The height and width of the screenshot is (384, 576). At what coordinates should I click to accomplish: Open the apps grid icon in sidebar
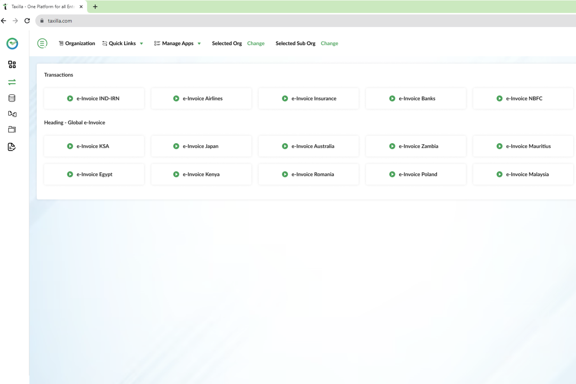pos(12,65)
